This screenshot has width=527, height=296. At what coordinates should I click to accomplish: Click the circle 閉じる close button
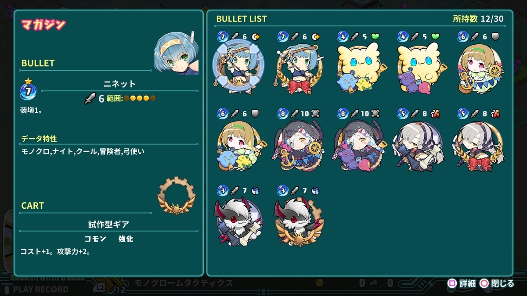tap(498, 284)
